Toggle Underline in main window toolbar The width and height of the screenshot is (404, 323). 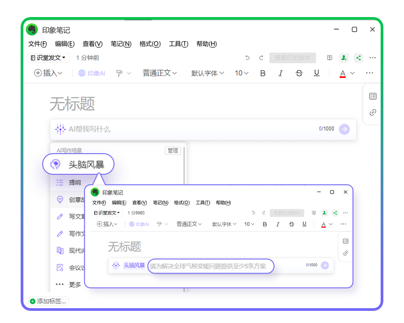316,74
